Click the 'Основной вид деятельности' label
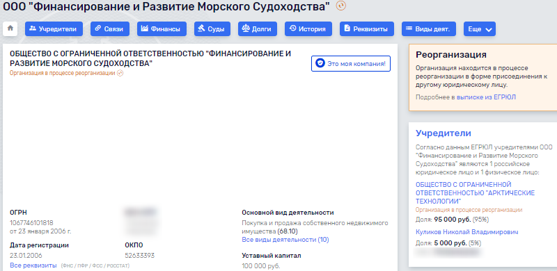Image resolution: width=557 pixels, height=271 pixels. 288,213
